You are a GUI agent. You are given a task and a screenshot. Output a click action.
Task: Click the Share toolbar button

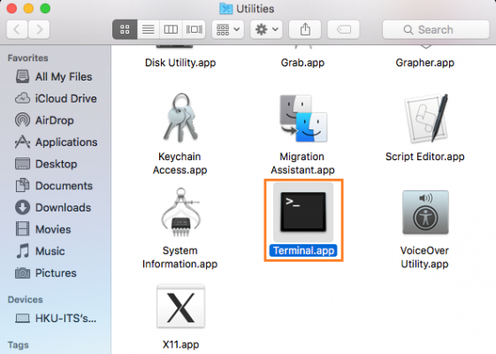(x=305, y=29)
